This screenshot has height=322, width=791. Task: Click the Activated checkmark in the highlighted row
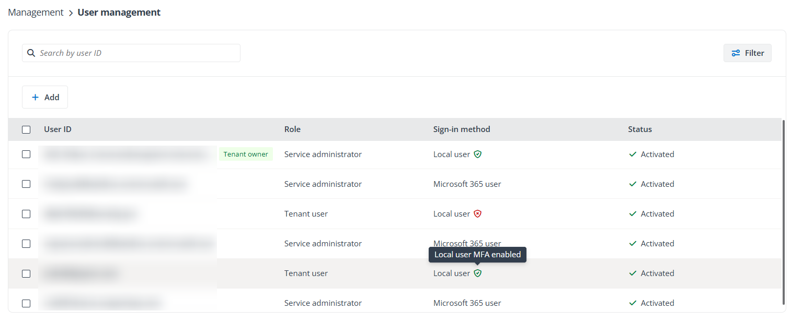click(x=633, y=273)
